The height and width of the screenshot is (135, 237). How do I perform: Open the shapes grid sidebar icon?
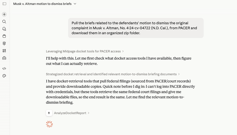click(x=4, y=51)
